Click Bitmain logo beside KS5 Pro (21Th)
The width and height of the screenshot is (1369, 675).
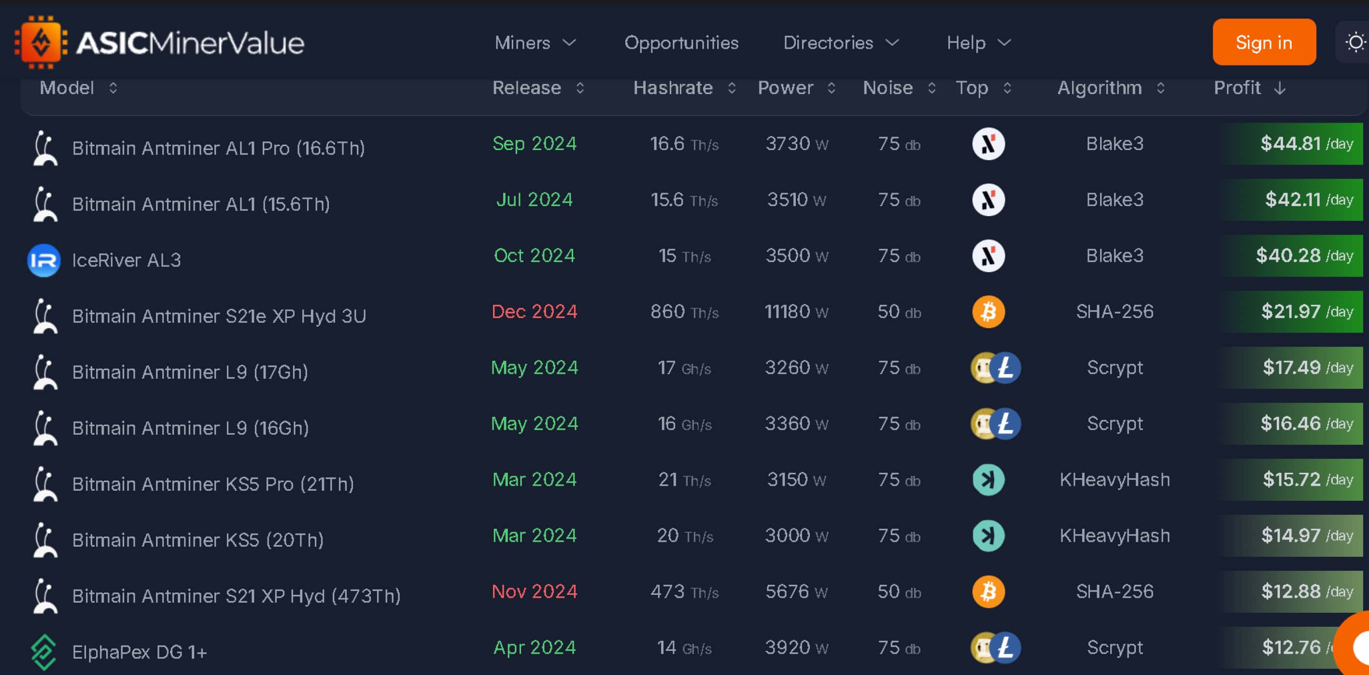click(44, 484)
